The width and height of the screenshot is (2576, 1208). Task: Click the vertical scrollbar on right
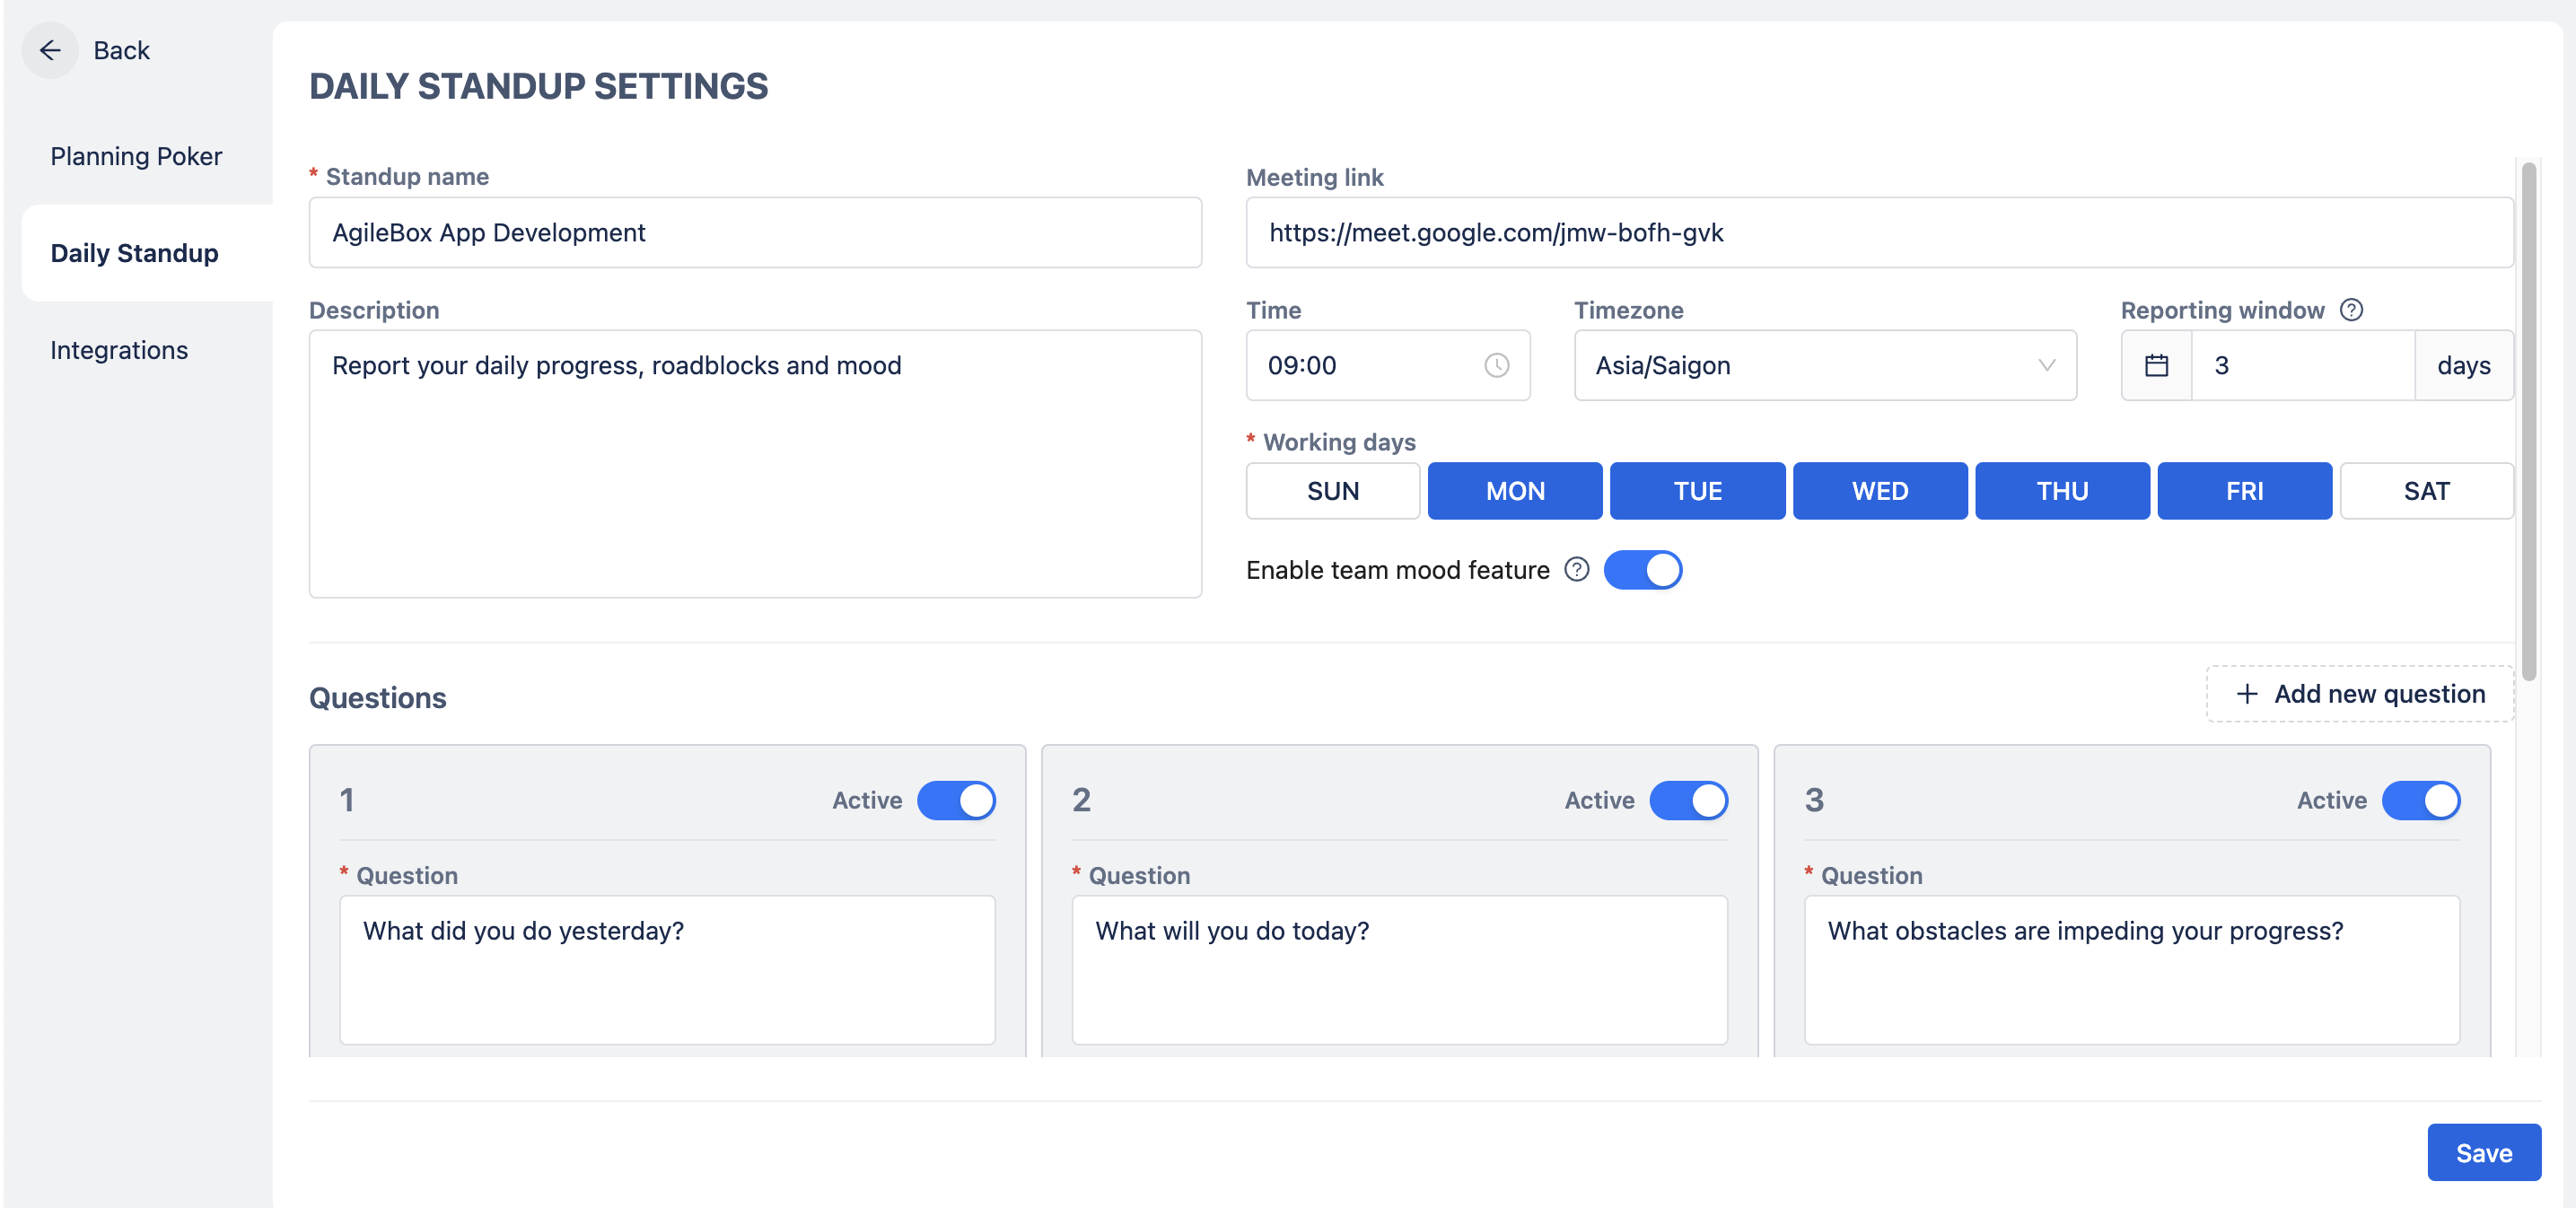2528,420
